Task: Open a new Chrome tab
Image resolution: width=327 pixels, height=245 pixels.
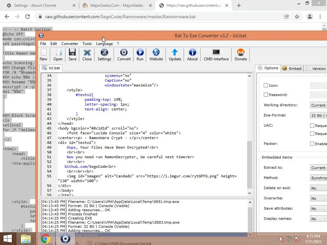Action: (239, 5)
